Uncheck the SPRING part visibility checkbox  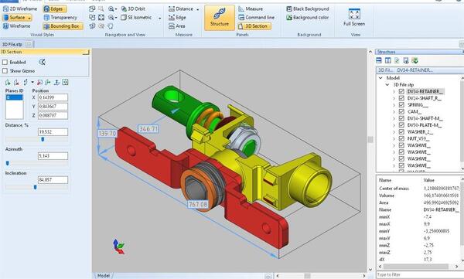click(401, 105)
